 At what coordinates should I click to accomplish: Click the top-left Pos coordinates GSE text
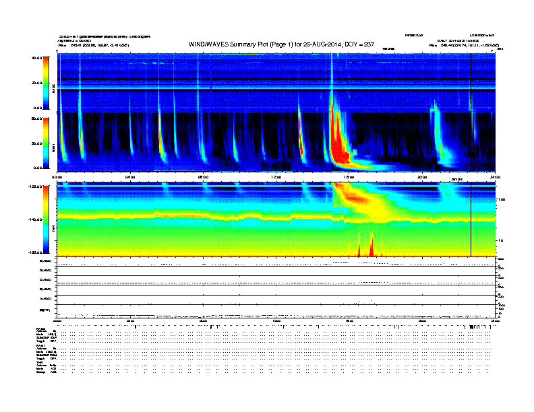pyautogui.click(x=94, y=45)
